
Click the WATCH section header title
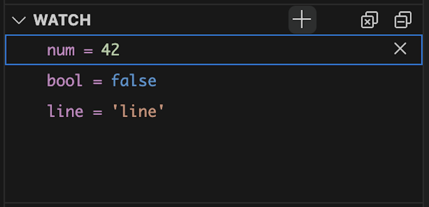point(62,20)
